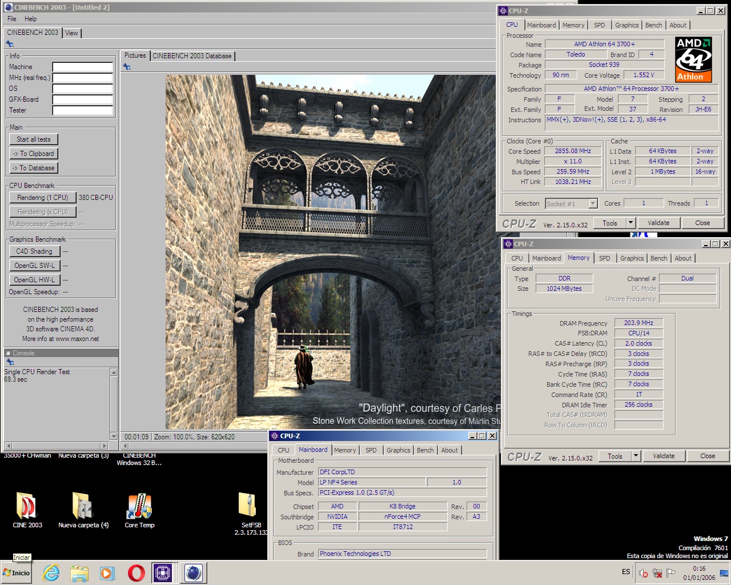The width and height of the screenshot is (731, 585).
Task: Open Tools dropdown arrow in top CPU-Z window
Action: click(630, 223)
